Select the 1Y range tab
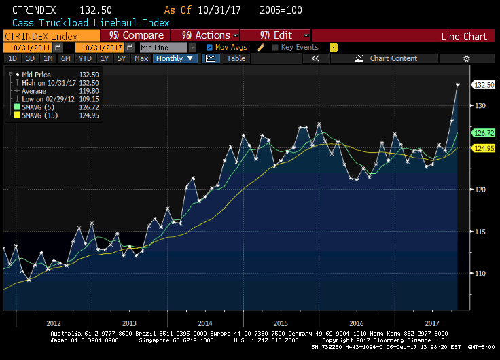Viewport: 500px width, 360px height. 105,58
